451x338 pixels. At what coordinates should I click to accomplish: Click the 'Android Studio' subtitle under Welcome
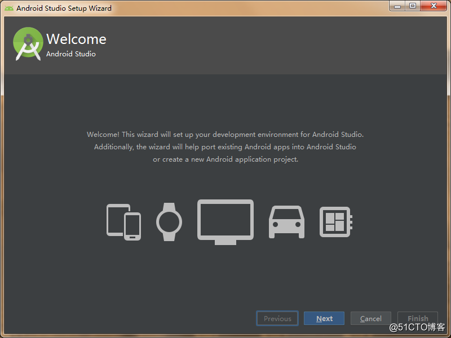click(71, 54)
